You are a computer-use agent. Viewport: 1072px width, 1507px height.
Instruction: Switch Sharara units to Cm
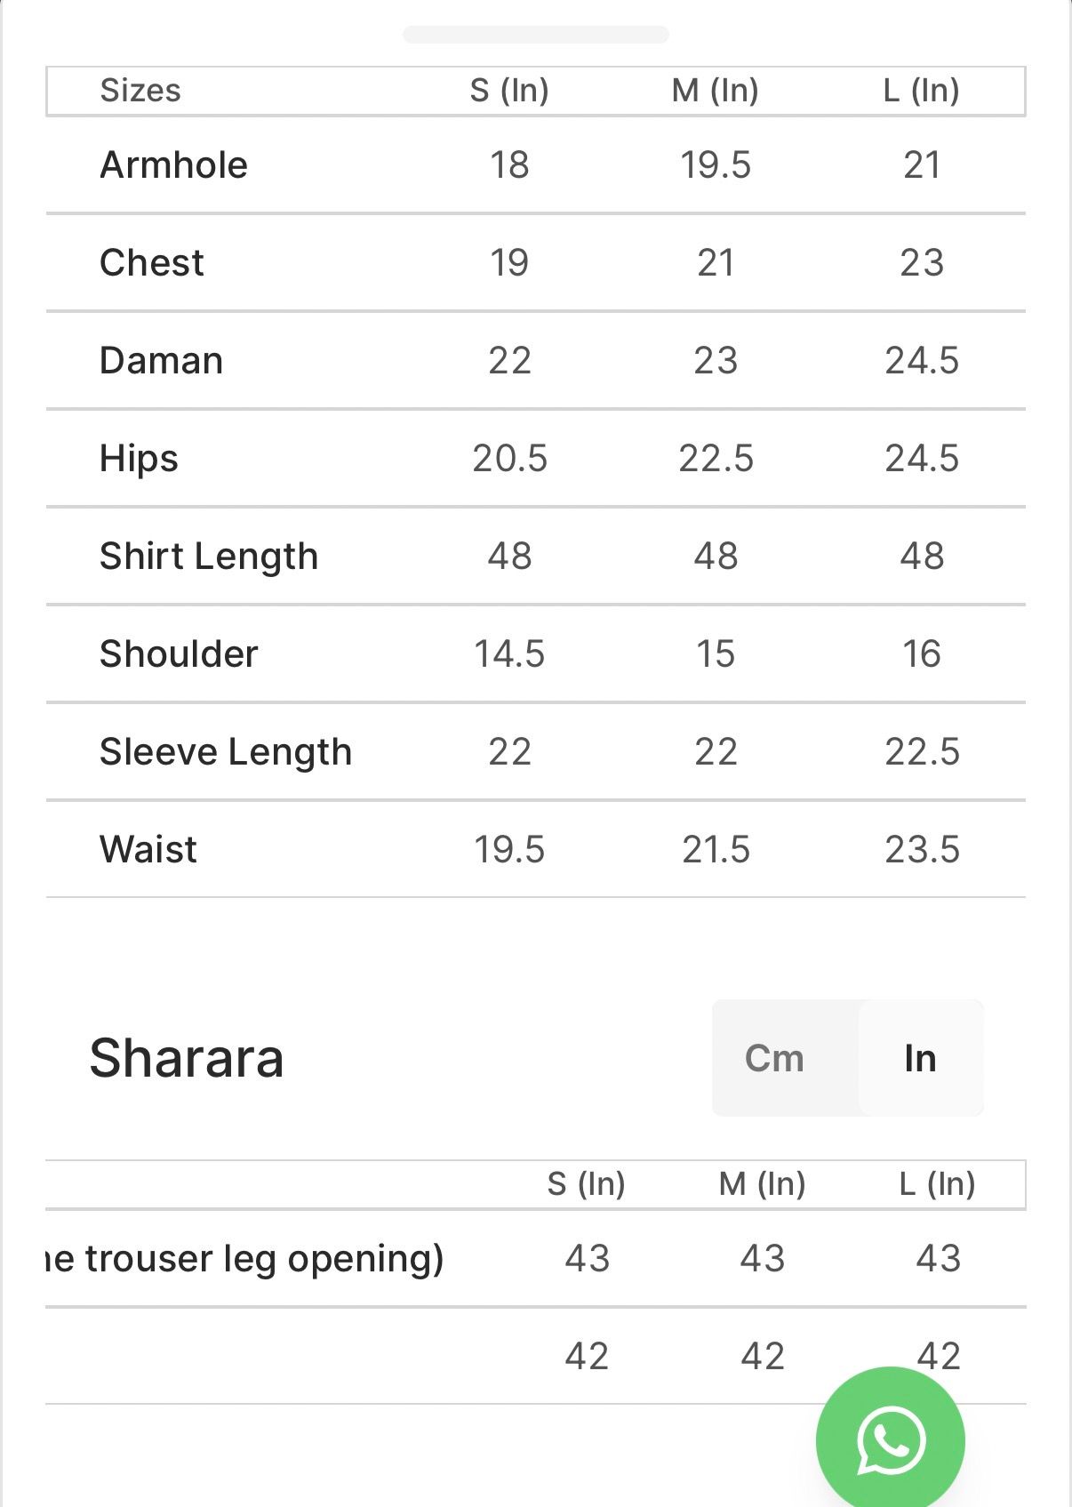pos(774,1058)
